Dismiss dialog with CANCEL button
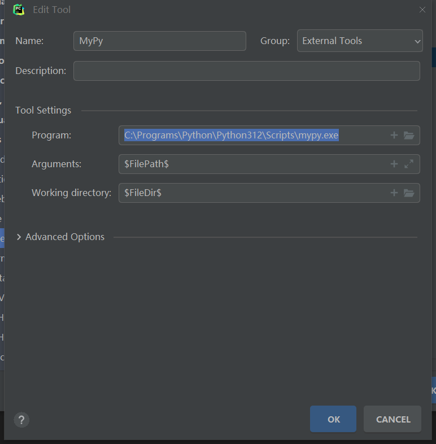 (x=393, y=419)
